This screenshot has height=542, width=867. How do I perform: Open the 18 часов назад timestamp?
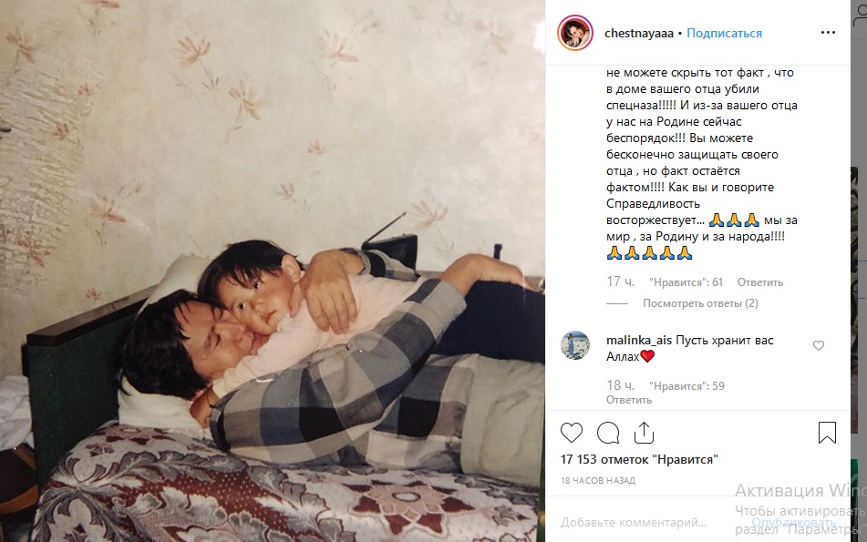[x=598, y=481]
